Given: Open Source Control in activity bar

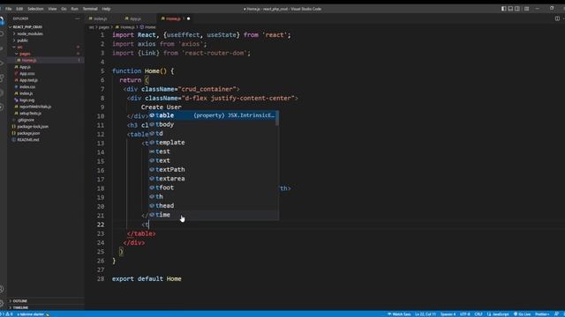Looking at the screenshot, I should [x=2, y=48].
